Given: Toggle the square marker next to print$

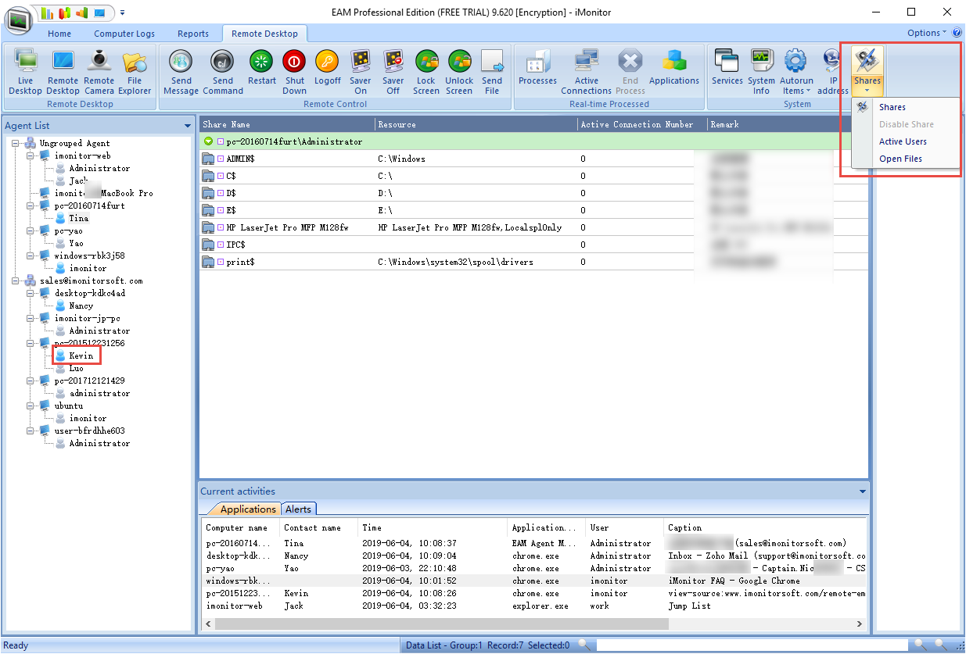Looking at the screenshot, I should point(221,262).
